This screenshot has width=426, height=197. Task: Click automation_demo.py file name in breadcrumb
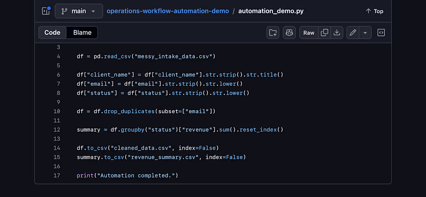[271, 11]
